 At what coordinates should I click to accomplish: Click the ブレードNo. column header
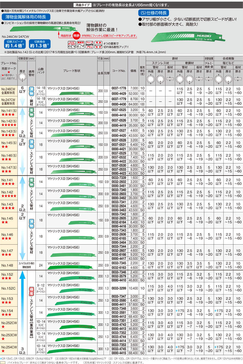[8, 63]
